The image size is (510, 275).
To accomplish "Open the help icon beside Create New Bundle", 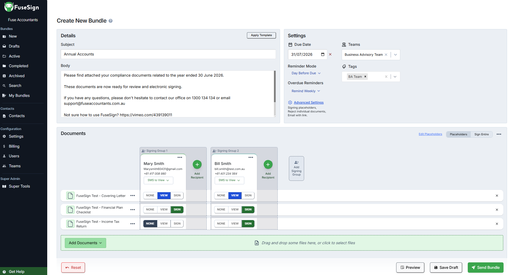I will pyautogui.click(x=111, y=21).
